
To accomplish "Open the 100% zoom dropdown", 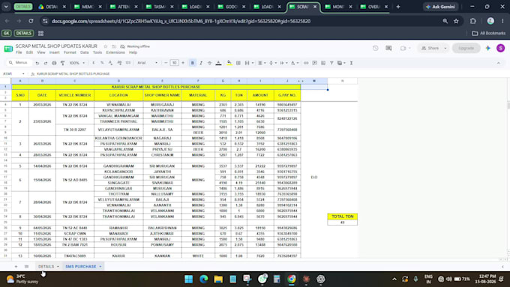I will click(76, 63).
